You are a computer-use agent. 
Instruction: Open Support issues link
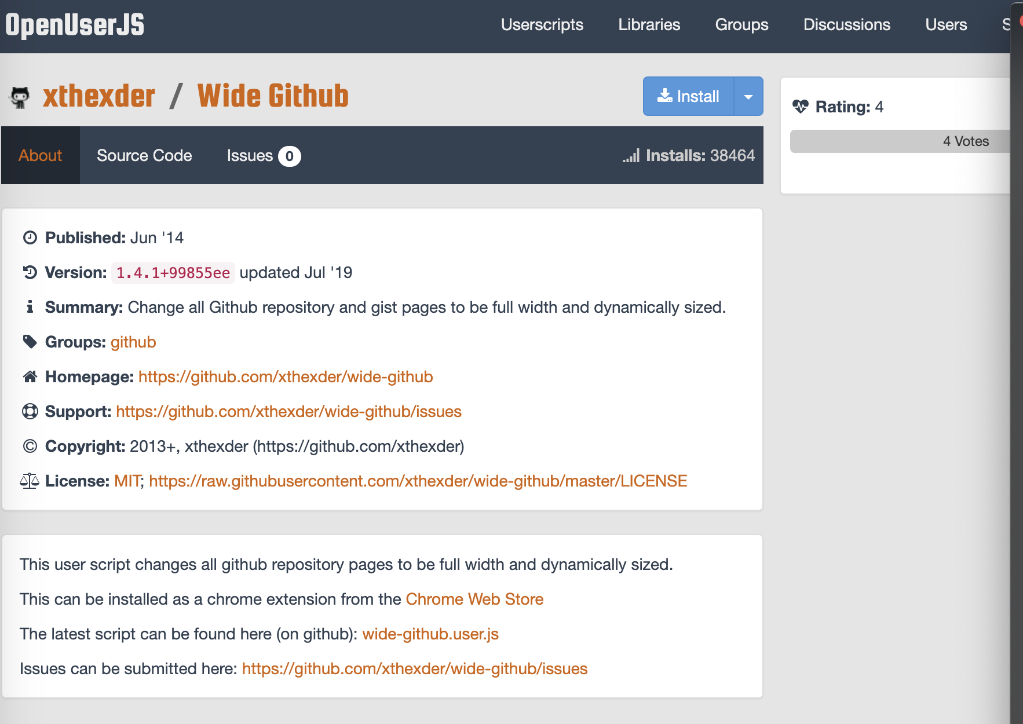pos(288,411)
